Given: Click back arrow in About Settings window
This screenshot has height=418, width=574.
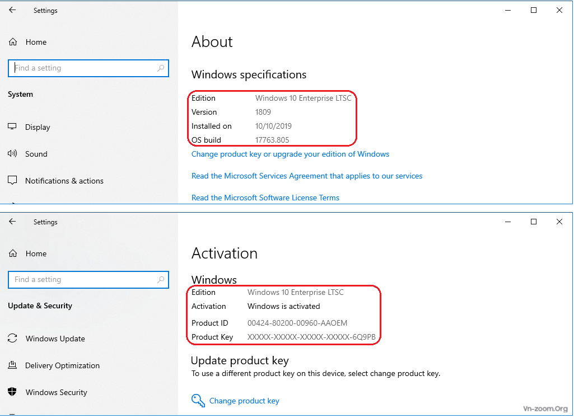Looking at the screenshot, I should (12, 10).
